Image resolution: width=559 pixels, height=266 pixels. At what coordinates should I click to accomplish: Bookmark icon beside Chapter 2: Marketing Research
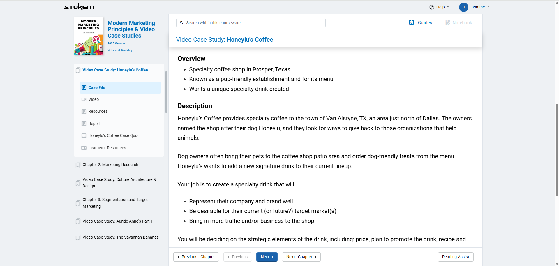tap(78, 165)
